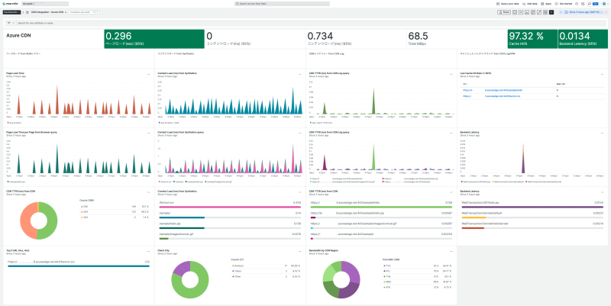Open the Dashboards breadcrumb dropdown
This screenshot has height=306, width=611.
[x=11, y=13]
